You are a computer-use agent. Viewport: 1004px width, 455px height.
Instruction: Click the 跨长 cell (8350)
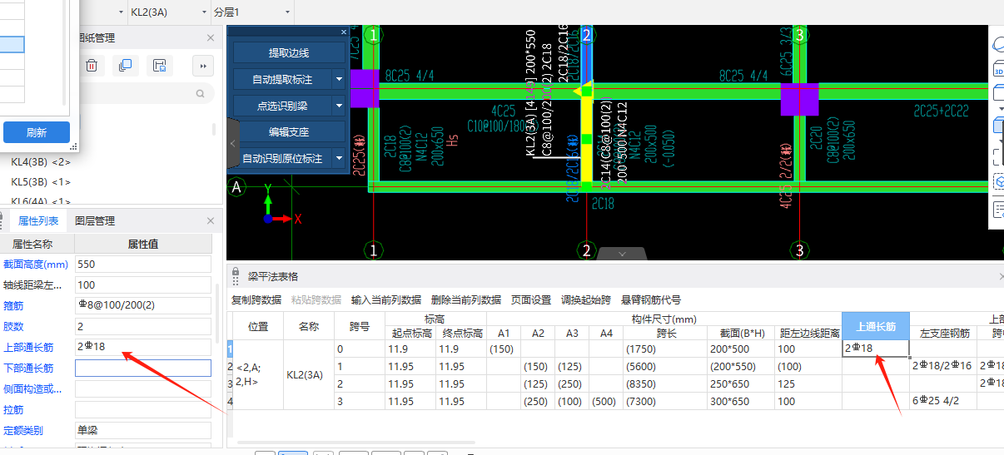(665, 383)
